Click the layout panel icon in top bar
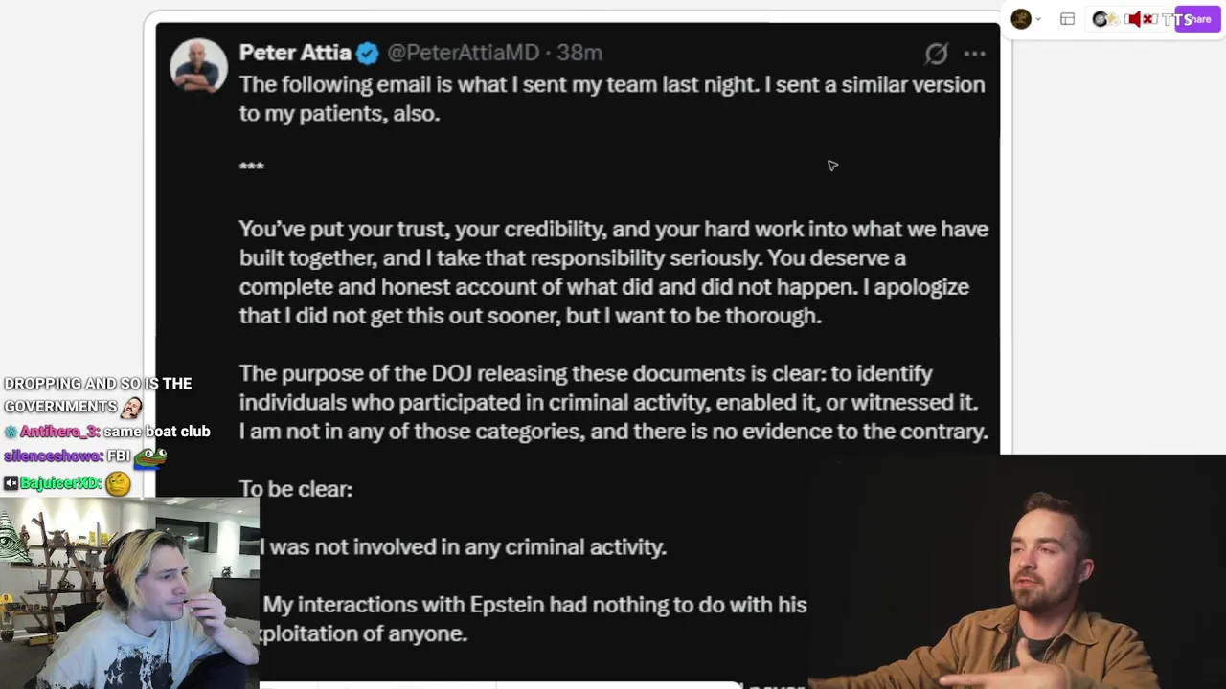 [1067, 19]
